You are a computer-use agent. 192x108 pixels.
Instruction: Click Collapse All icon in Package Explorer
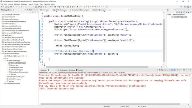30,12
